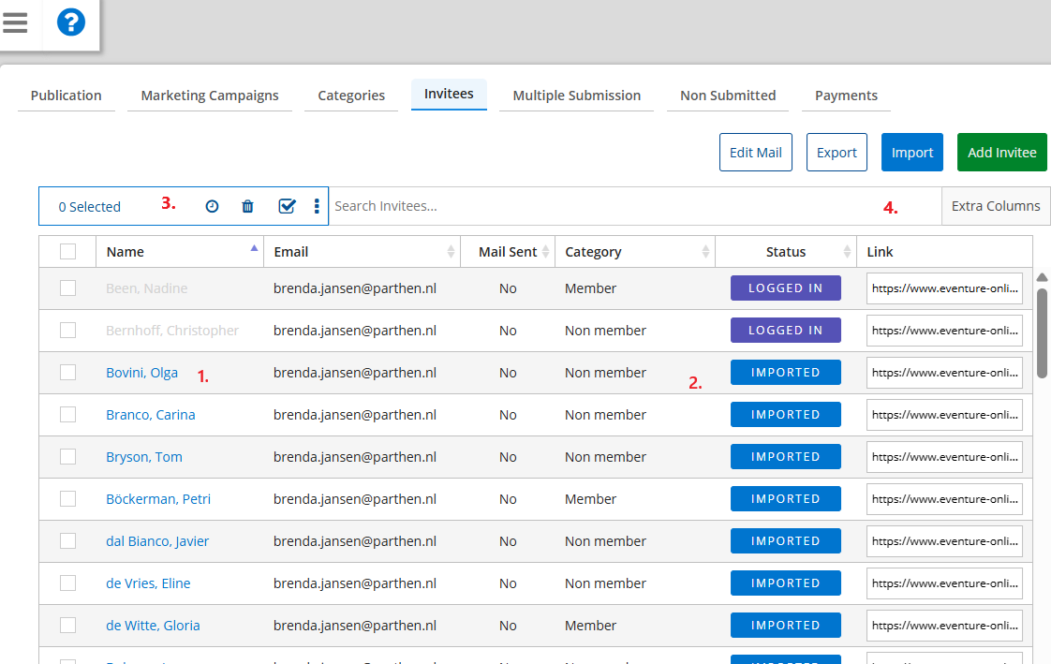Image resolution: width=1051 pixels, height=664 pixels.
Task: Expand the Extra Columns panel
Action: point(995,206)
